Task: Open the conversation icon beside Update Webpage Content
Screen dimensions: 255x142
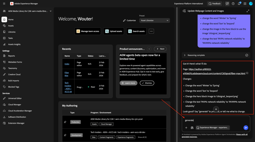Action: (x=184, y=11)
